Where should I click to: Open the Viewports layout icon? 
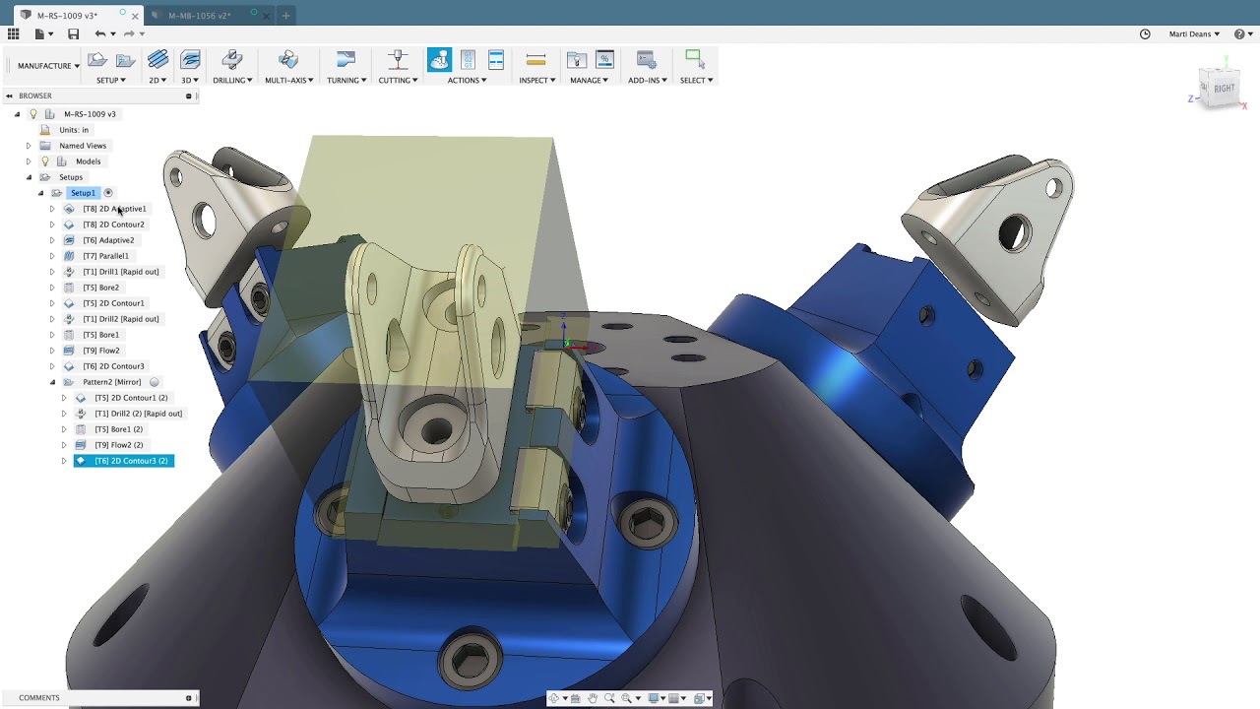pyautogui.click(x=701, y=698)
